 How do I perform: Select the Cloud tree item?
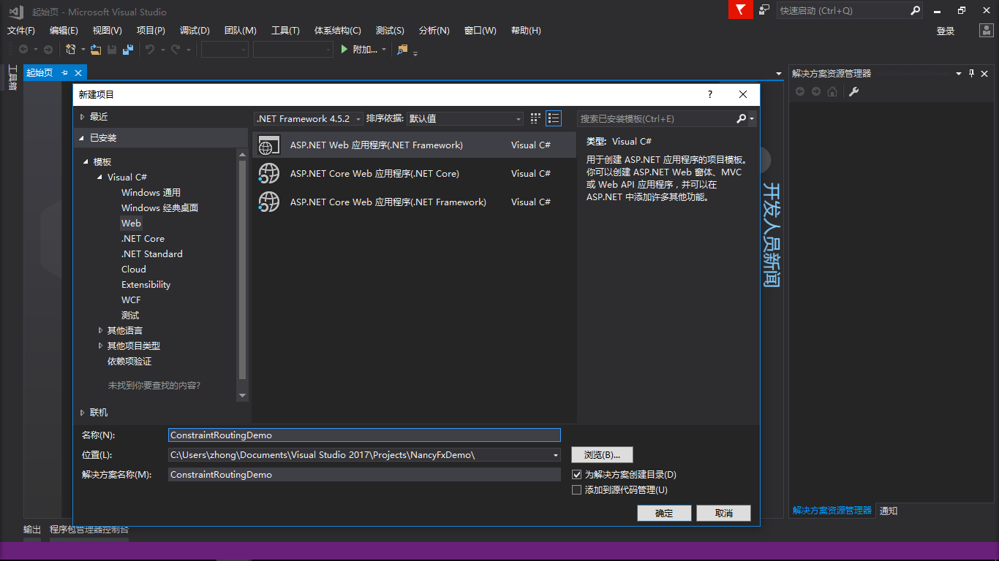click(x=134, y=270)
